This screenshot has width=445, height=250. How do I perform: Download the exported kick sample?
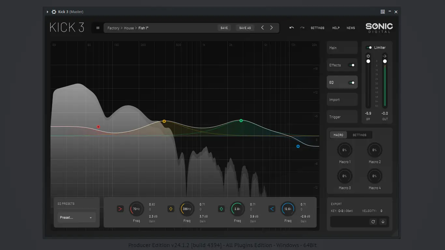(x=383, y=222)
